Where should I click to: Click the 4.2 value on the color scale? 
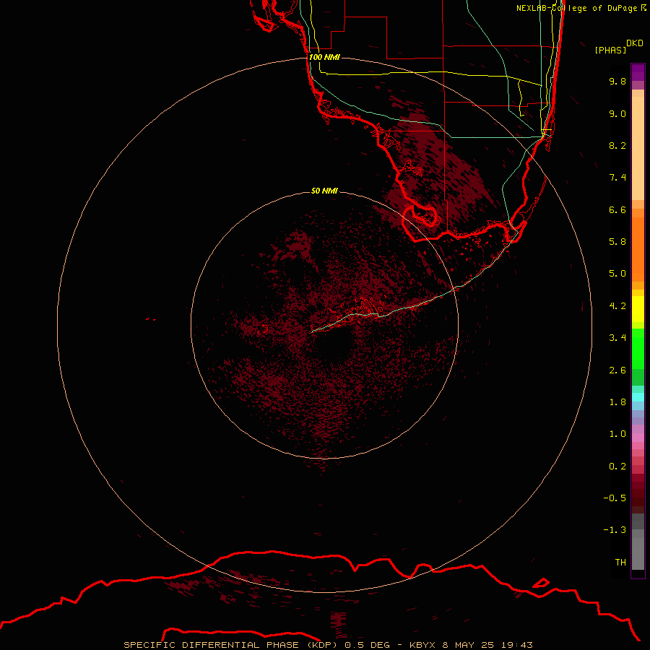[617, 306]
